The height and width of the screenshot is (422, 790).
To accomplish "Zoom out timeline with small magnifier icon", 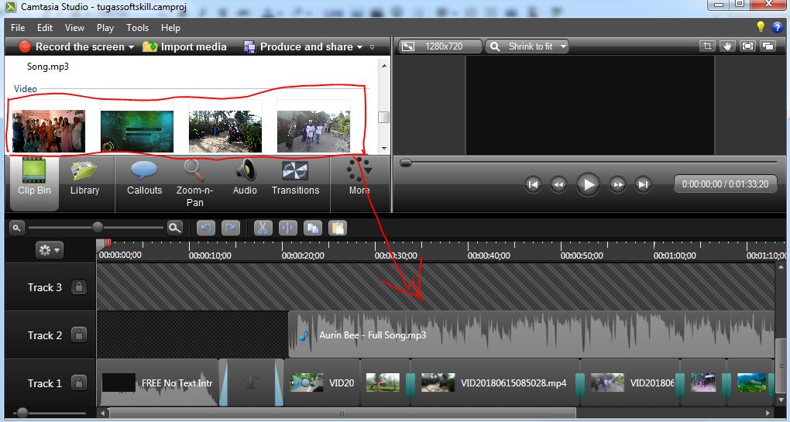I will pyautogui.click(x=16, y=228).
